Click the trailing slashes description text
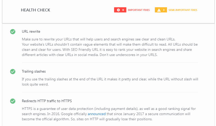216x126 pixels. (x=110, y=82)
